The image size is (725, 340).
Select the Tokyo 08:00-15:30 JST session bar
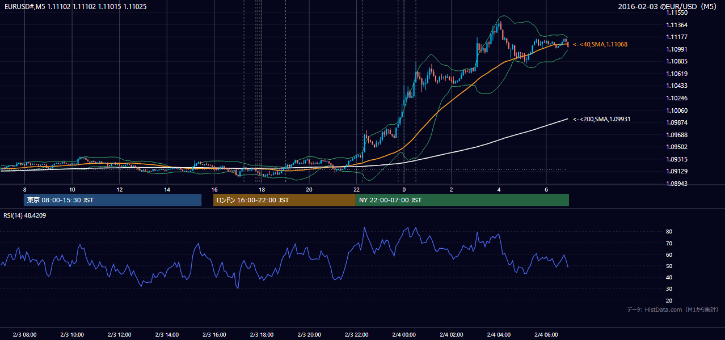(x=112, y=200)
